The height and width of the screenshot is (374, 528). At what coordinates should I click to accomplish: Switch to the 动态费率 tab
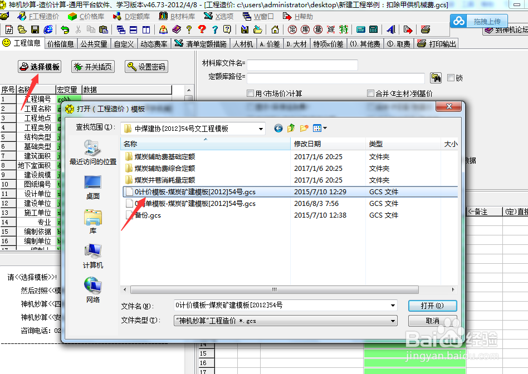coord(154,44)
